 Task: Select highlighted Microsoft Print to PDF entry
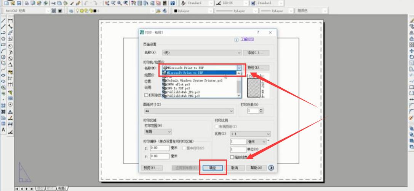tap(199, 73)
